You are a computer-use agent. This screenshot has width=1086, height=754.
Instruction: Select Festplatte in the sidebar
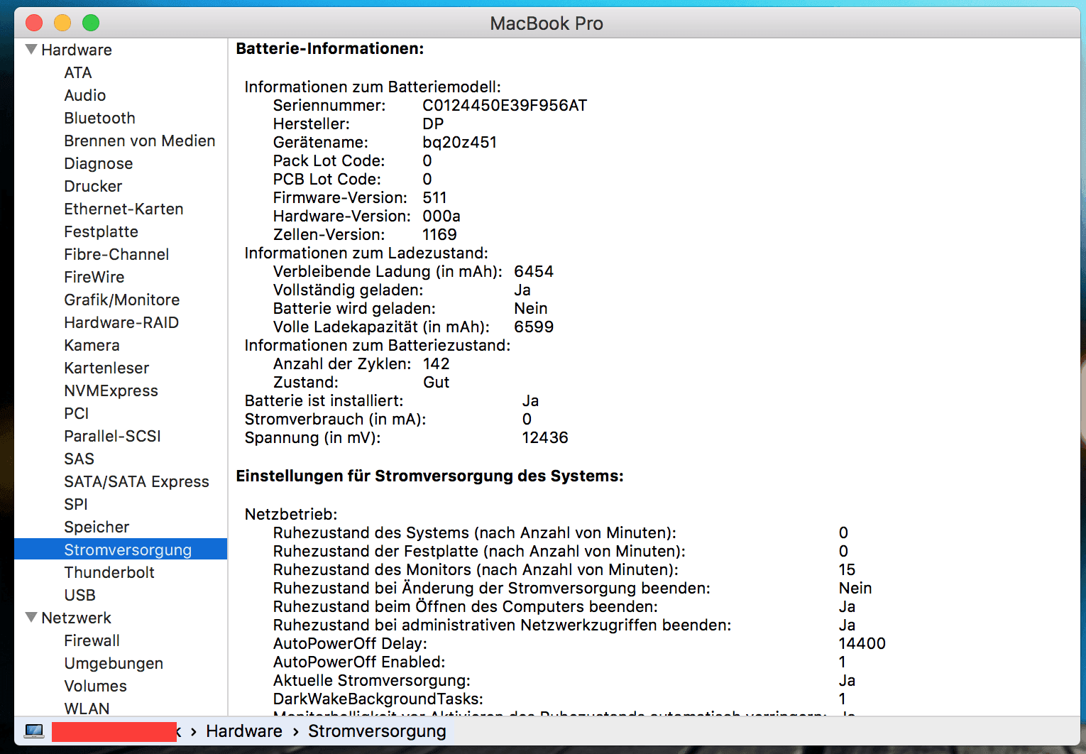[101, 231]
